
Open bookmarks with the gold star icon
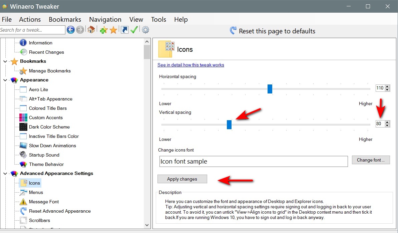(113, 30)
